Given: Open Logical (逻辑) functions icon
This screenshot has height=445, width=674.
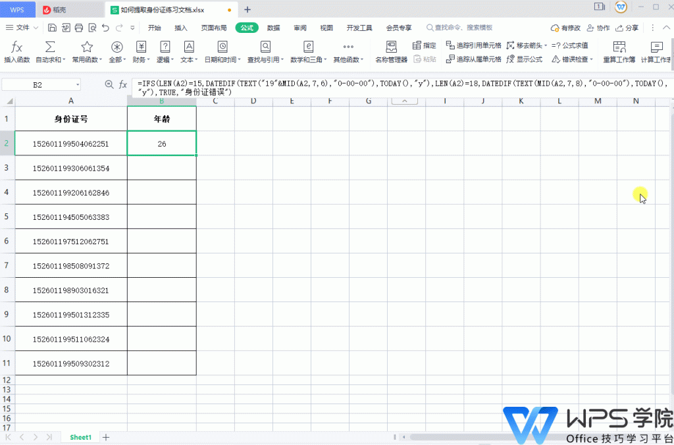Looking at the screenshot, I should pos(165,47).
